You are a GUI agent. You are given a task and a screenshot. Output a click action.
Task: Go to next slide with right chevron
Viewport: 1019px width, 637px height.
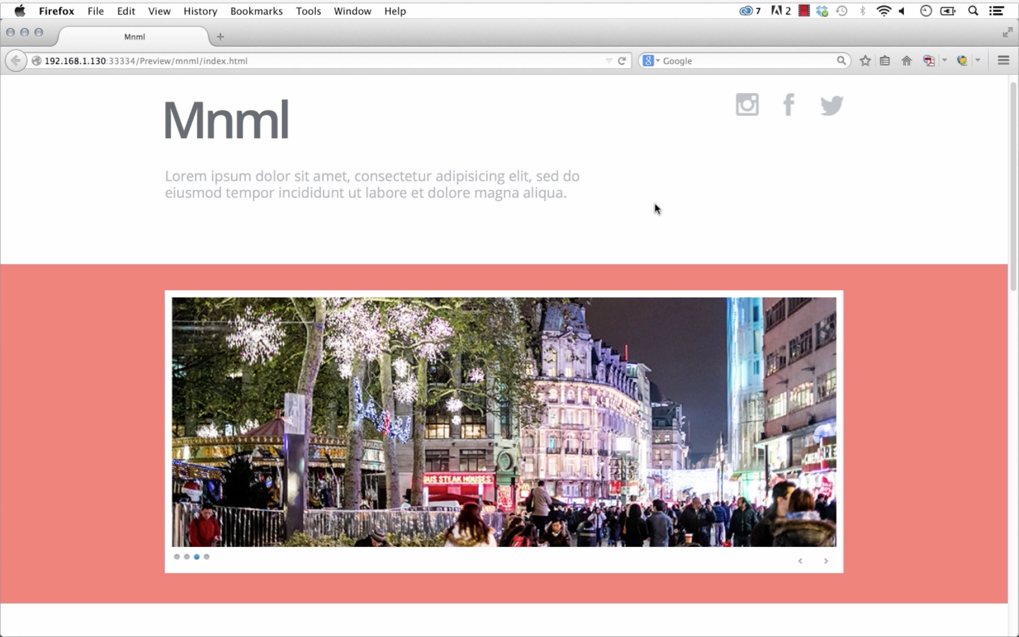(825, 561)
